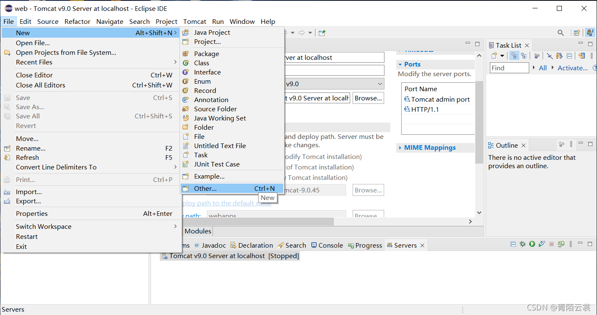Close the Task List tab
Viewport: 597px width, 315px height.
tap(527, 45)
